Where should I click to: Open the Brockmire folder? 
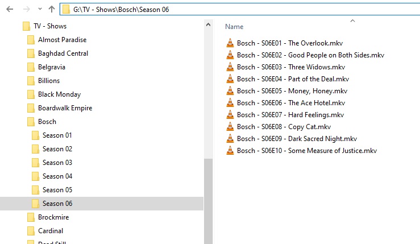click(x=53, y=217)
